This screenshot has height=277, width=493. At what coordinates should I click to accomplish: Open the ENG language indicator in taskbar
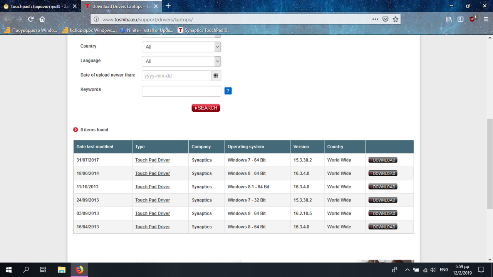coord(444,270)
